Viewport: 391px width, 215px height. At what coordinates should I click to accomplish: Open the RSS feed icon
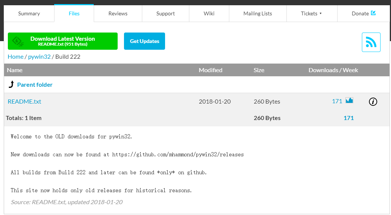tap(371, 42)
